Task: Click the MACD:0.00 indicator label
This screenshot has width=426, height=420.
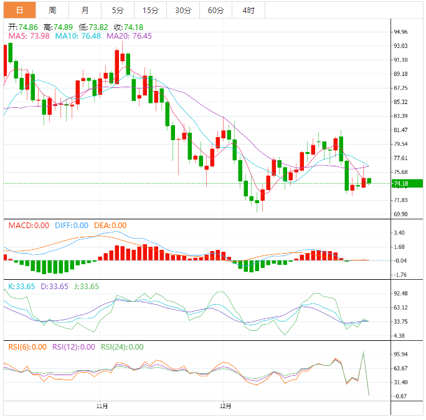Action: [29, 226]
